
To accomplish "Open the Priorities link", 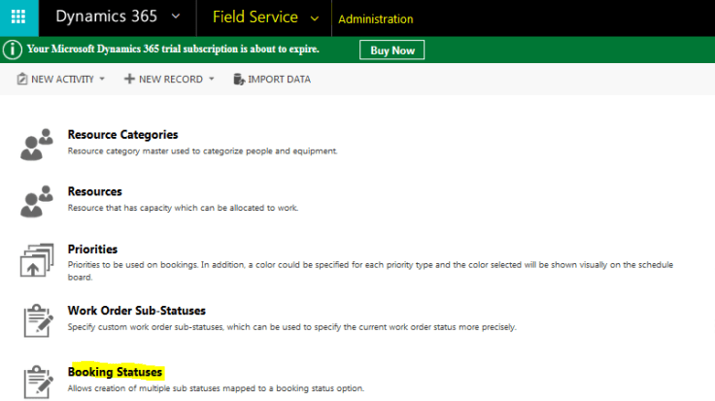I will (x=92, y=250).
